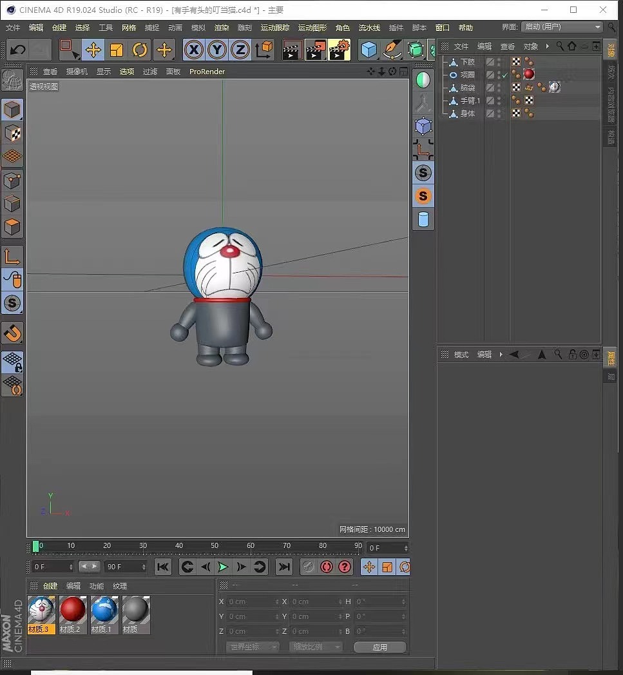Open the material manager 纹理 menu
This screenshot has width=623, height=675.
pyautogui.click(x=120, y=586)
